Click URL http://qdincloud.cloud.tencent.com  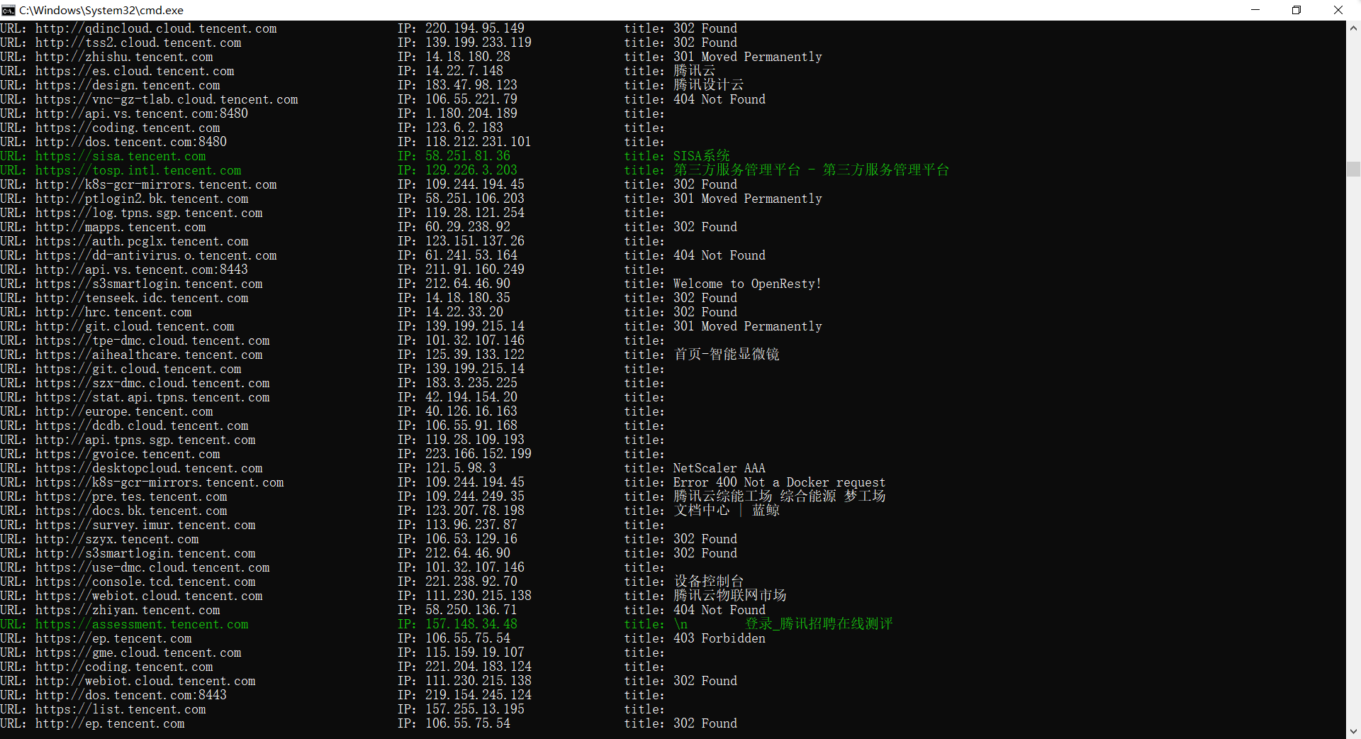[156, 28]
